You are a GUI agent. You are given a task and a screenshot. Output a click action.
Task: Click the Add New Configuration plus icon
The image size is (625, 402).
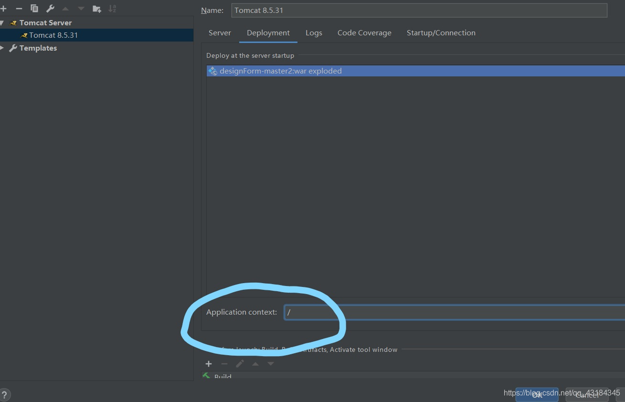[x=3, y=9]
